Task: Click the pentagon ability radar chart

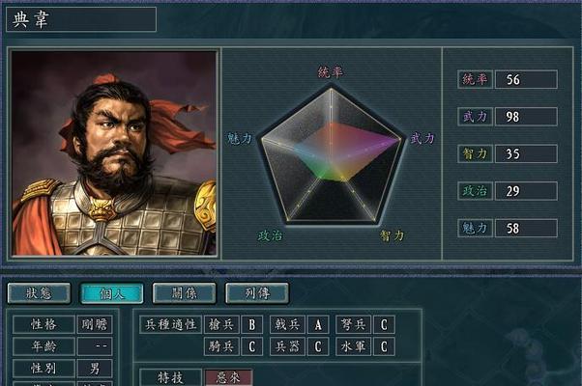Action: click(331, 154)
